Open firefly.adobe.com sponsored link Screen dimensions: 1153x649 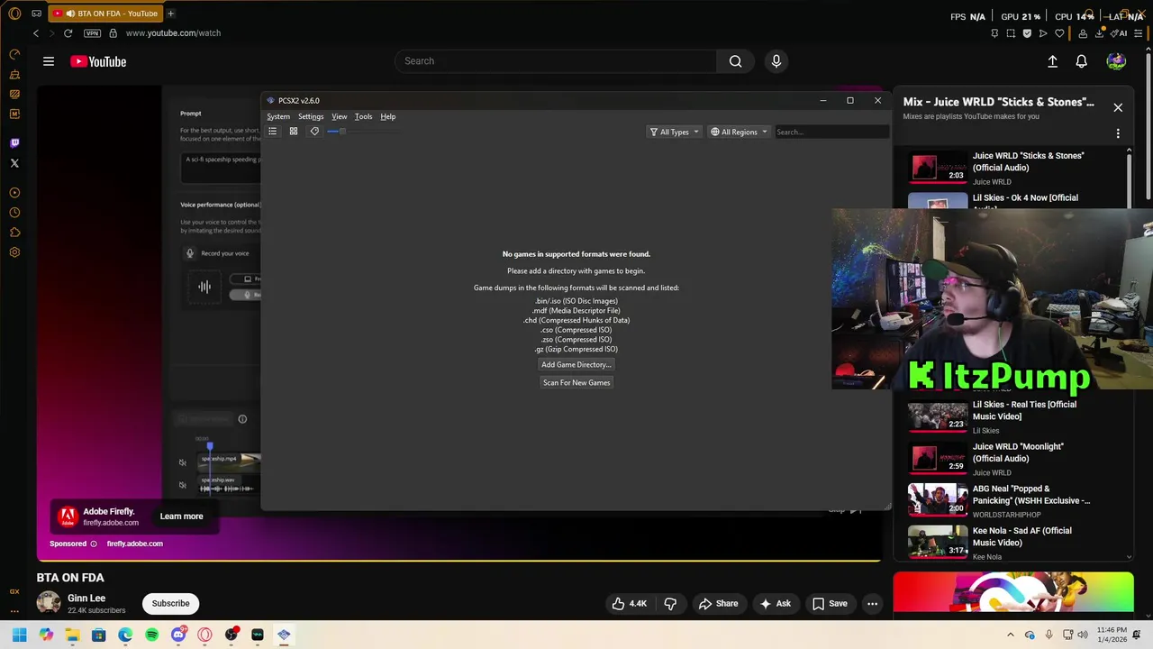pos(135,544)
